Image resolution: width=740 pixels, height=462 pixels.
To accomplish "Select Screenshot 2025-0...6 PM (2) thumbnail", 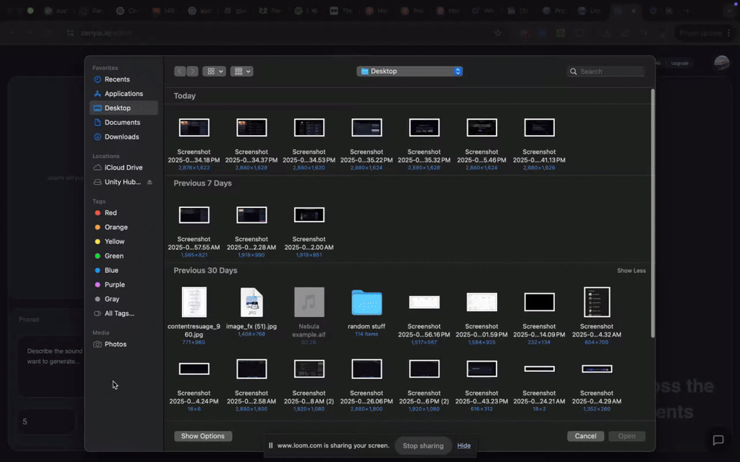I will 424,369.
